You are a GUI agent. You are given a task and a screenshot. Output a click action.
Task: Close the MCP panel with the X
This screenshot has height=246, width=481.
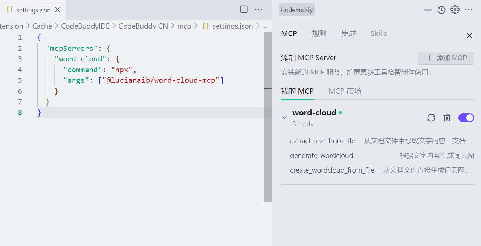pyautogui.click(x=469, y=35)
